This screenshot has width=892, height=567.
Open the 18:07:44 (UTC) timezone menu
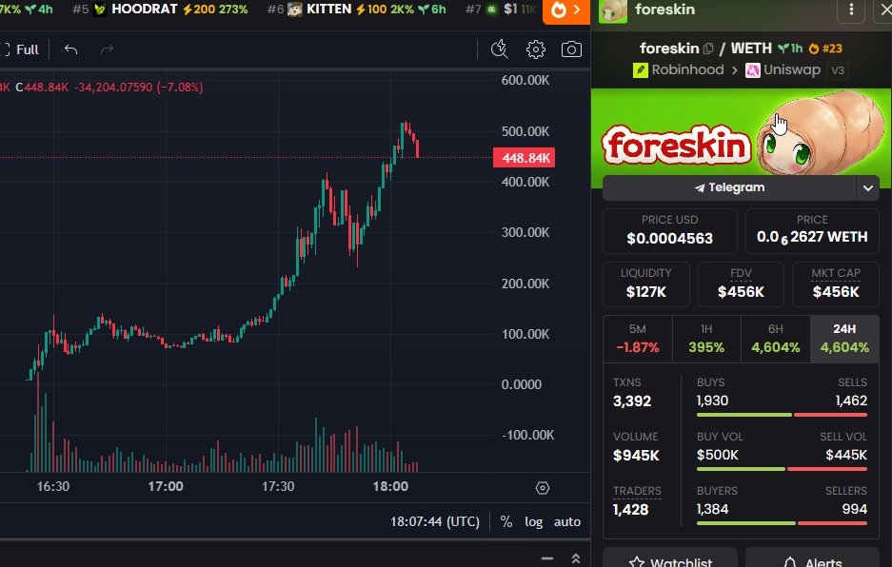tap(435, 521)
